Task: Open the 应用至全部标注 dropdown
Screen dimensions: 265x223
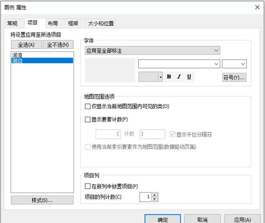Action: tap(152, 51)
